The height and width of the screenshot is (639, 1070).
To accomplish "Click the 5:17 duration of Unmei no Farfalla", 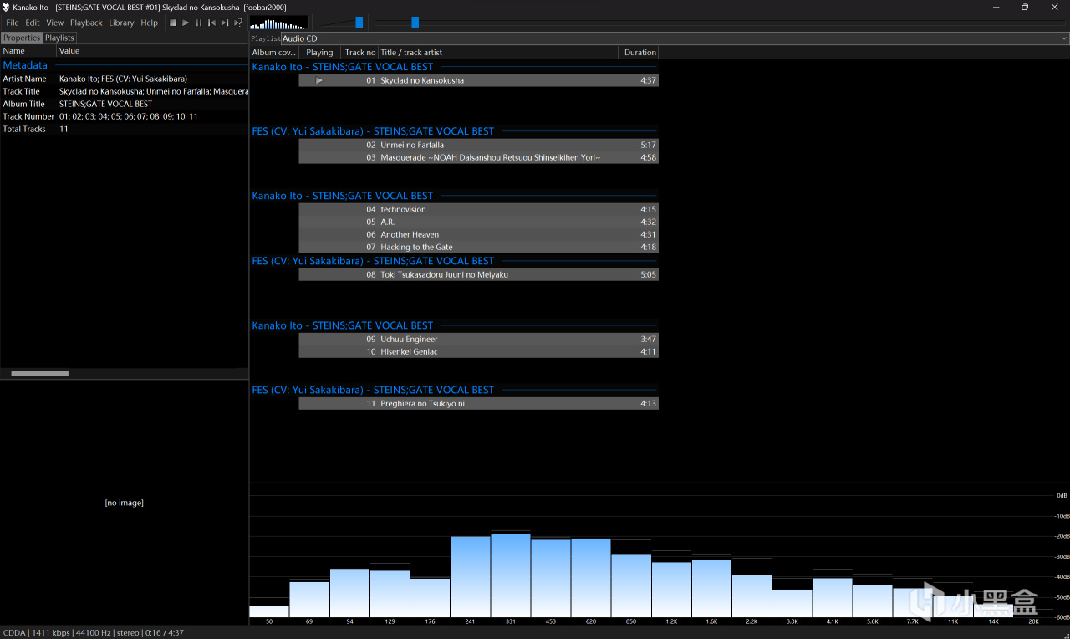I will (x=648, y=145).
